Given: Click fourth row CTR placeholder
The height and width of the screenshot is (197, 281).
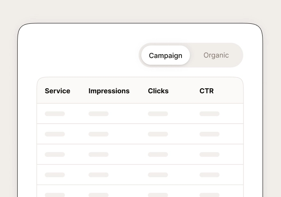Looking at the screenshot, I should coord(209,175).
